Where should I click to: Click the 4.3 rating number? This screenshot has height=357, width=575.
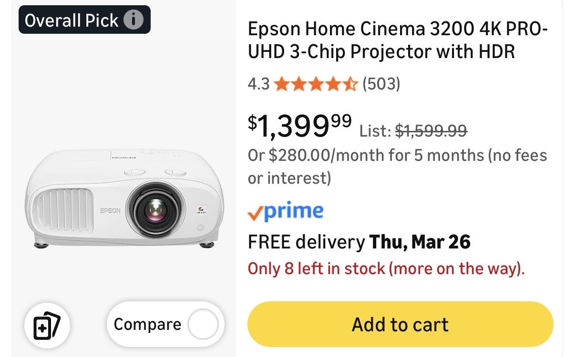[258, 84]
